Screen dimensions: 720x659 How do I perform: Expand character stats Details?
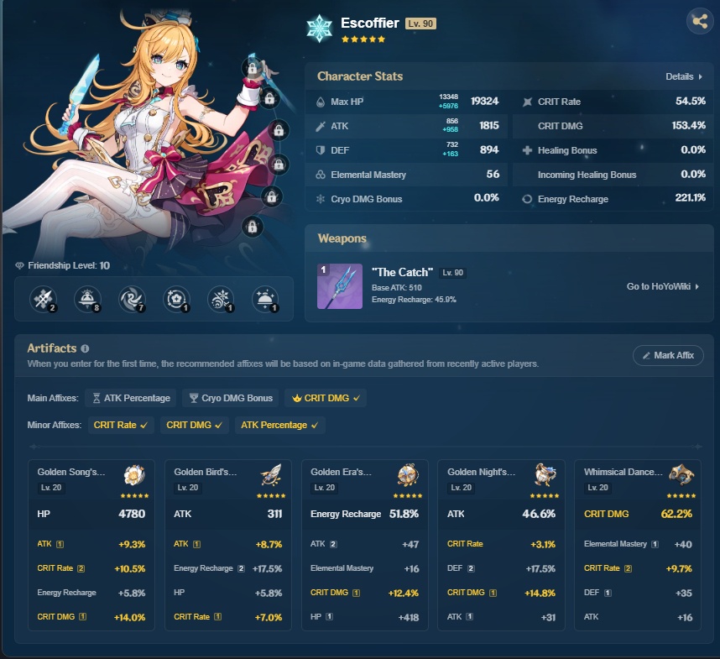pyautogui.click(x=684, y=76)
